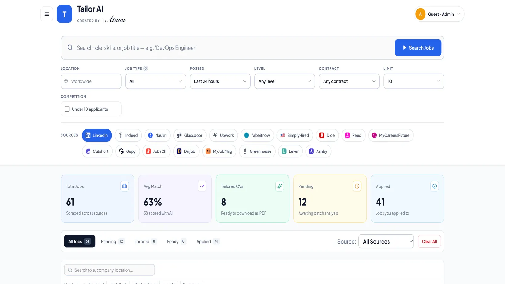Viewport: 505px width, 284px height.
Task: Enable the Gupy source
Action: coord(128,151)
